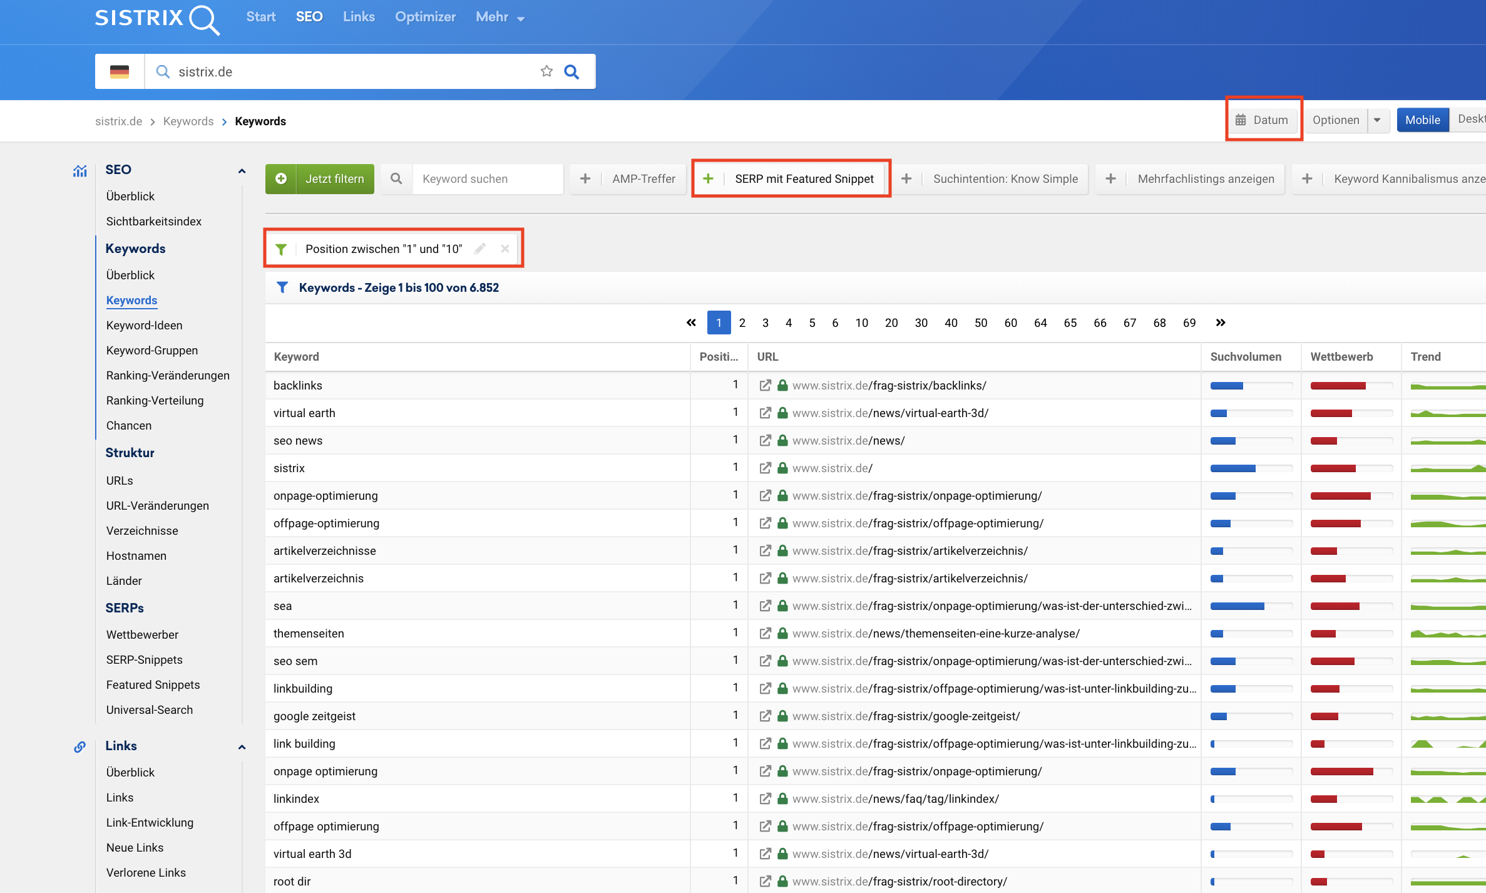Viewport: 1486px width, 893px height.
Task: Click the SEO chart icon in sidebar
Action: point(80,170)
